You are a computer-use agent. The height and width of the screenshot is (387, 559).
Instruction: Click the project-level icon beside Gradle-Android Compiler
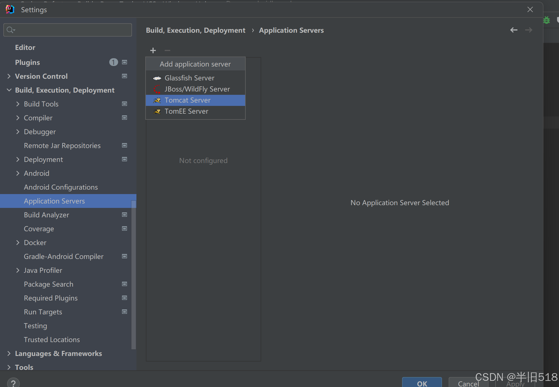pos(124,256)
